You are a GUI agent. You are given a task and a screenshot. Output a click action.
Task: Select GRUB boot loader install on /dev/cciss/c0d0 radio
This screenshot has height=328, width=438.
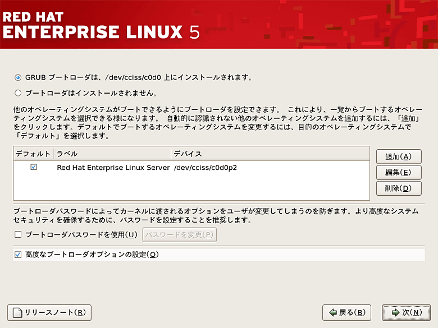coord(18,77)
